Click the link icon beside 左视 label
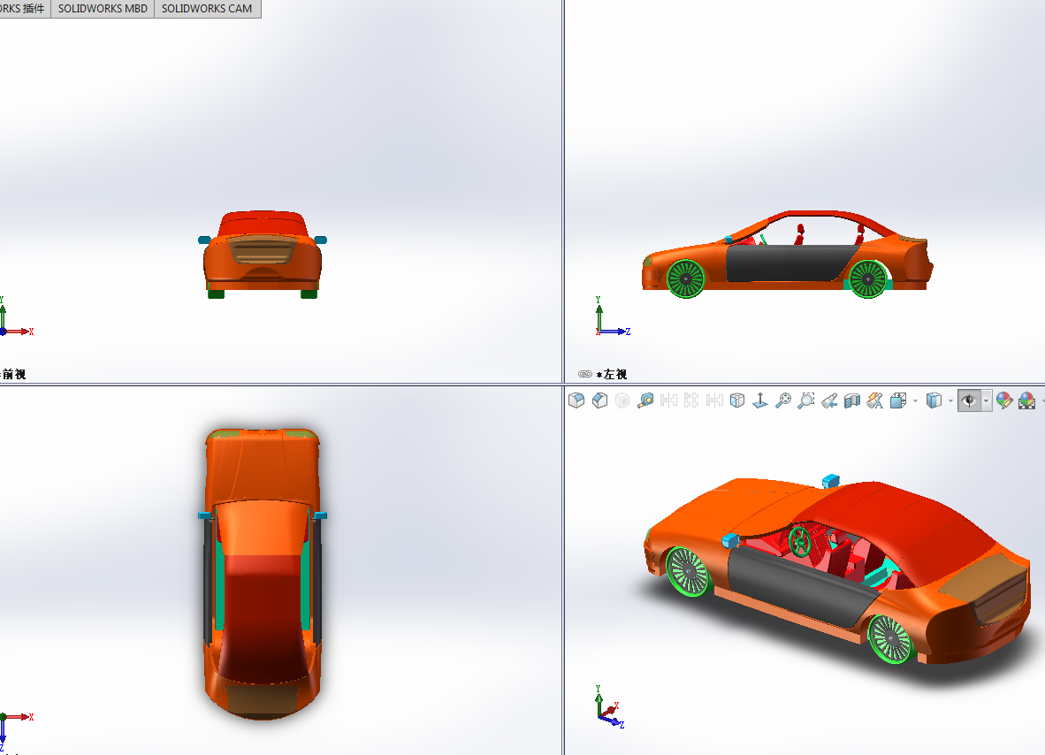 [x=585, y=374]
